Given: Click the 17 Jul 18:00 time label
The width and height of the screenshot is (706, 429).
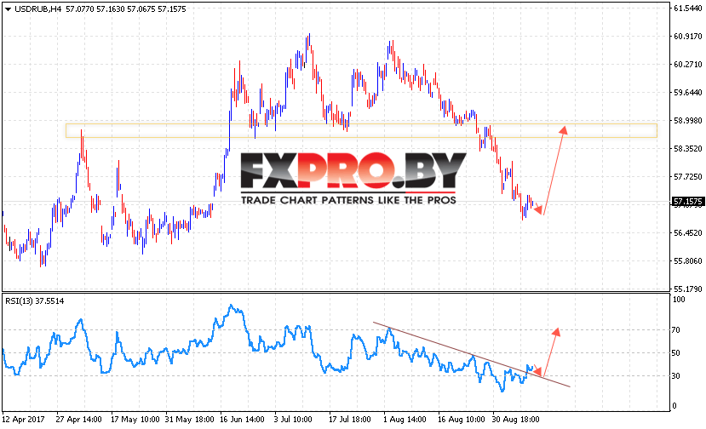Looking at the screenshot, I should pyautogui.click(x=350, y=420).
